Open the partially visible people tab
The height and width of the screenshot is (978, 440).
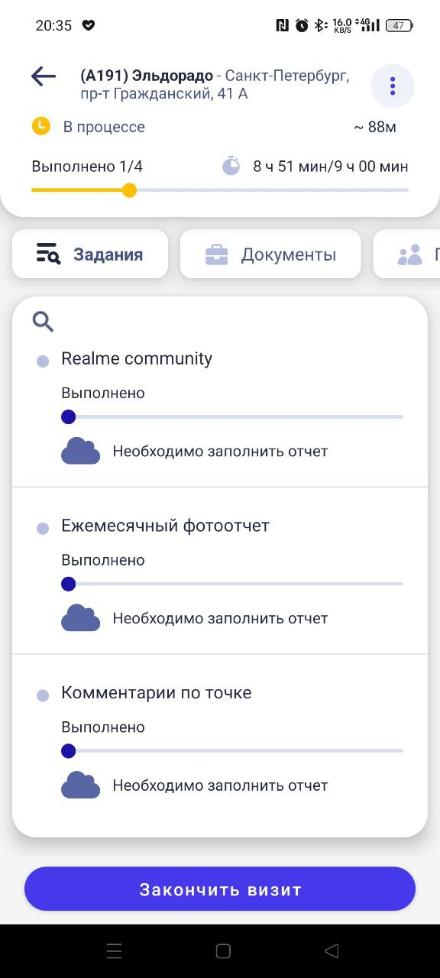[x=406, y=254]
